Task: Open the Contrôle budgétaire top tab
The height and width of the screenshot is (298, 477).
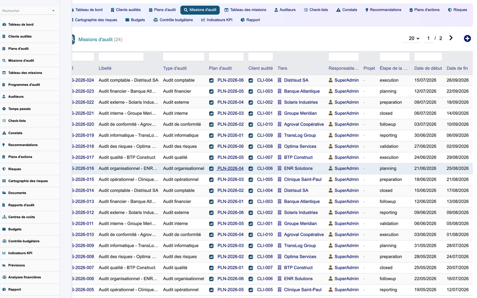Action: tap(173, 20)
